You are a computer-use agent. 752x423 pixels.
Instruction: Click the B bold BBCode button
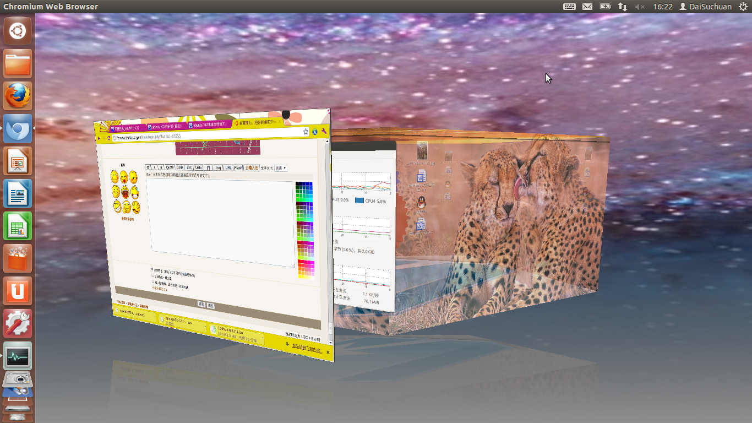[x=148, y=167]
